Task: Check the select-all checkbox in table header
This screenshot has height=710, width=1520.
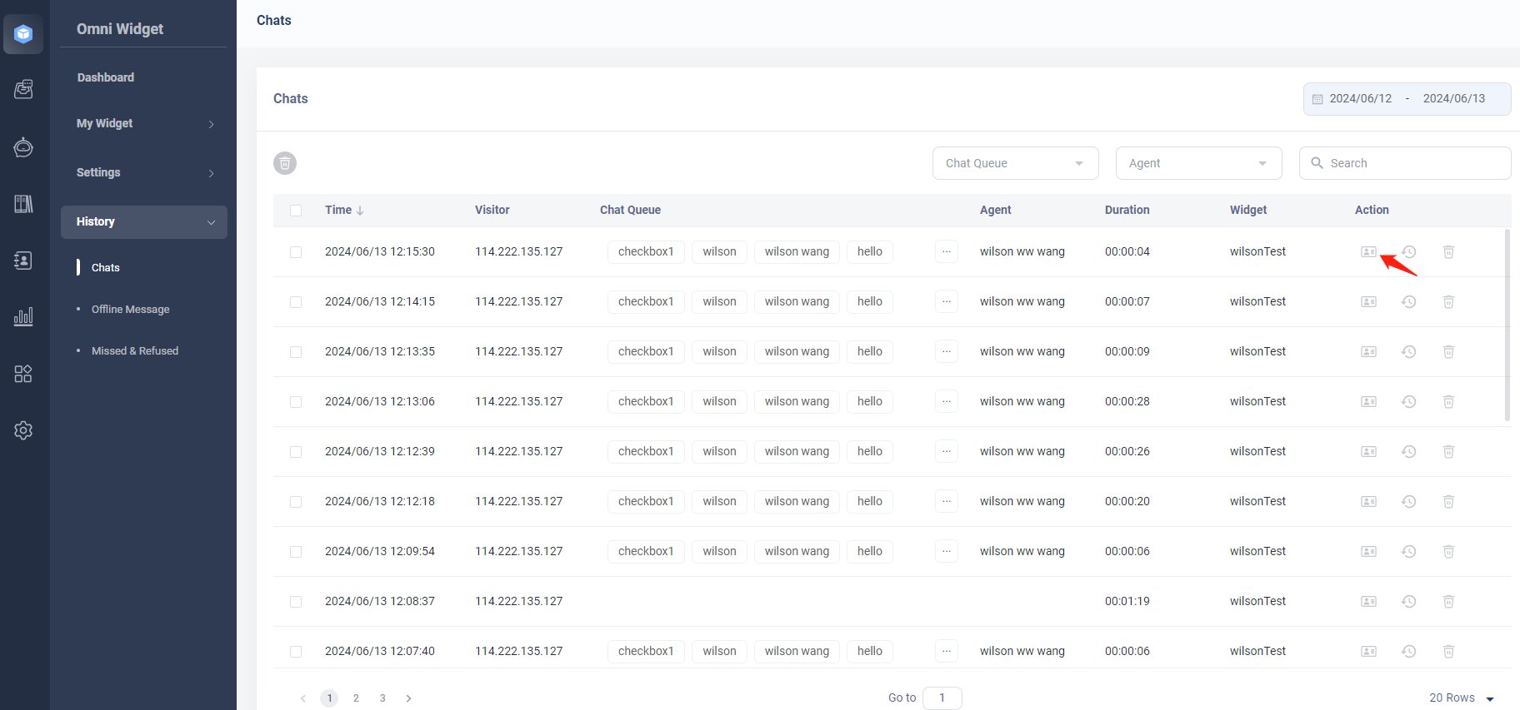Action: [296, 211]
